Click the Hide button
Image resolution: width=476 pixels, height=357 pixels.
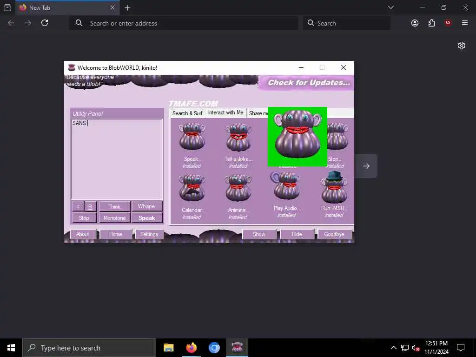tap(297, 234)
